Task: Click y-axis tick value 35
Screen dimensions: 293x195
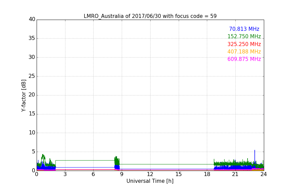Action: (32, 38)
